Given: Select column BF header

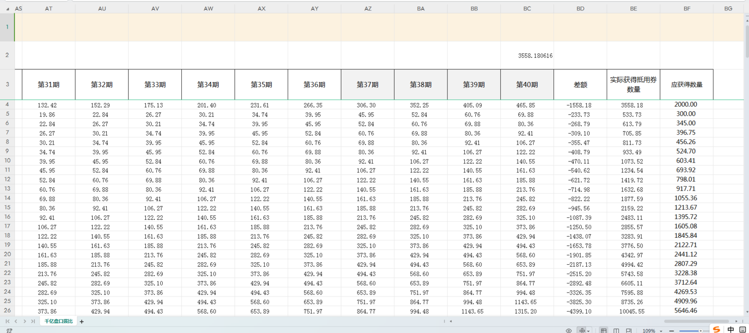Looking at the screenshot, I should [687, 9].
